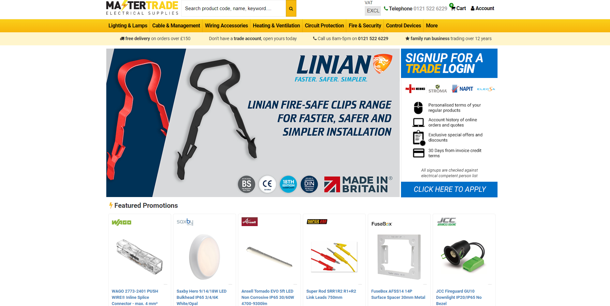Click the Super Rod brand logo
The height and width of the screenshot is (306, 610).
click(317, 222)
